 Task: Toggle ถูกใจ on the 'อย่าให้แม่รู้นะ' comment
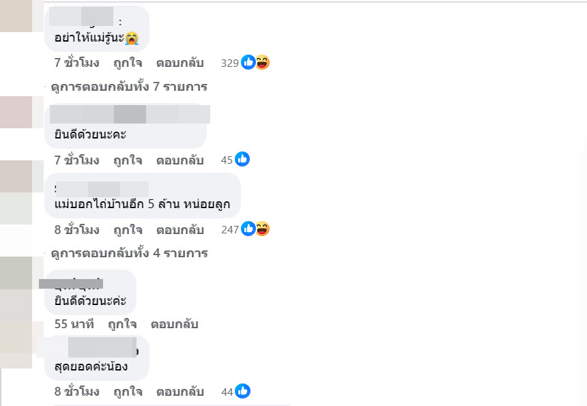[128, 63]
